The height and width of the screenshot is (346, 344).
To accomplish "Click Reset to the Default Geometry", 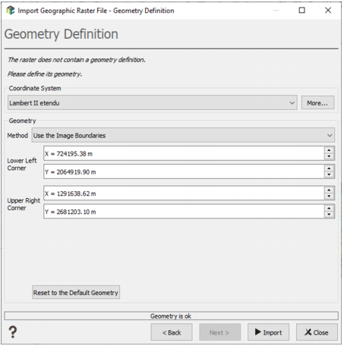I will point(76,292).
